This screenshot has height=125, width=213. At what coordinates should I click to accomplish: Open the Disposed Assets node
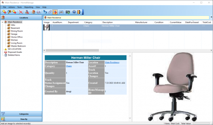(15, 52)
